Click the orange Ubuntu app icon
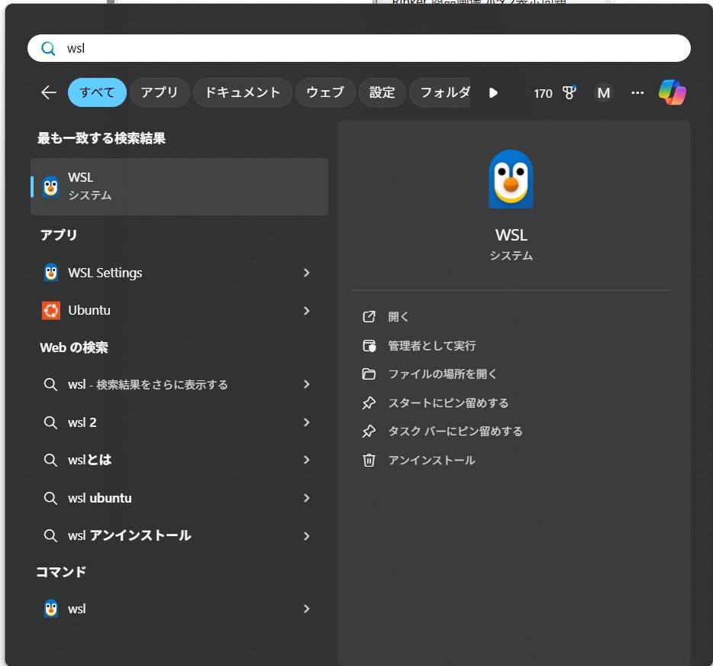 pyautogui.click(x=51, y=311)
